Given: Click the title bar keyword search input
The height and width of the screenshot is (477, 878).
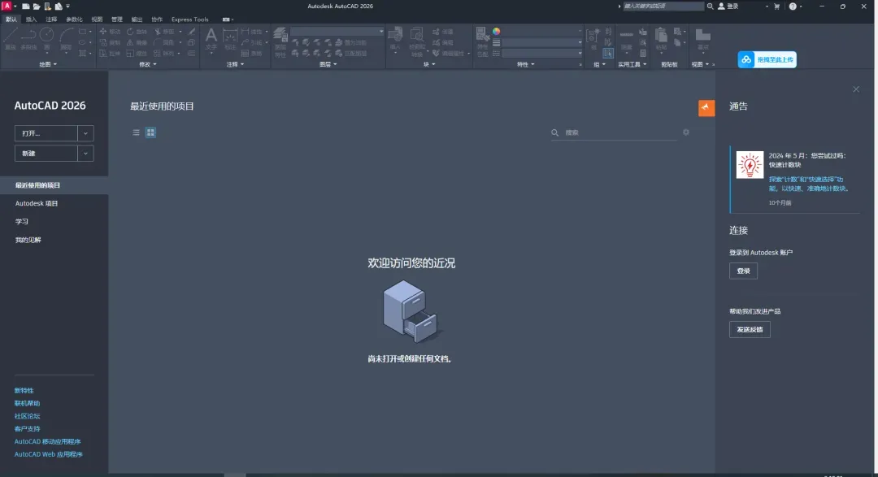Looking at the screenshot, I should tap(663, 7).
